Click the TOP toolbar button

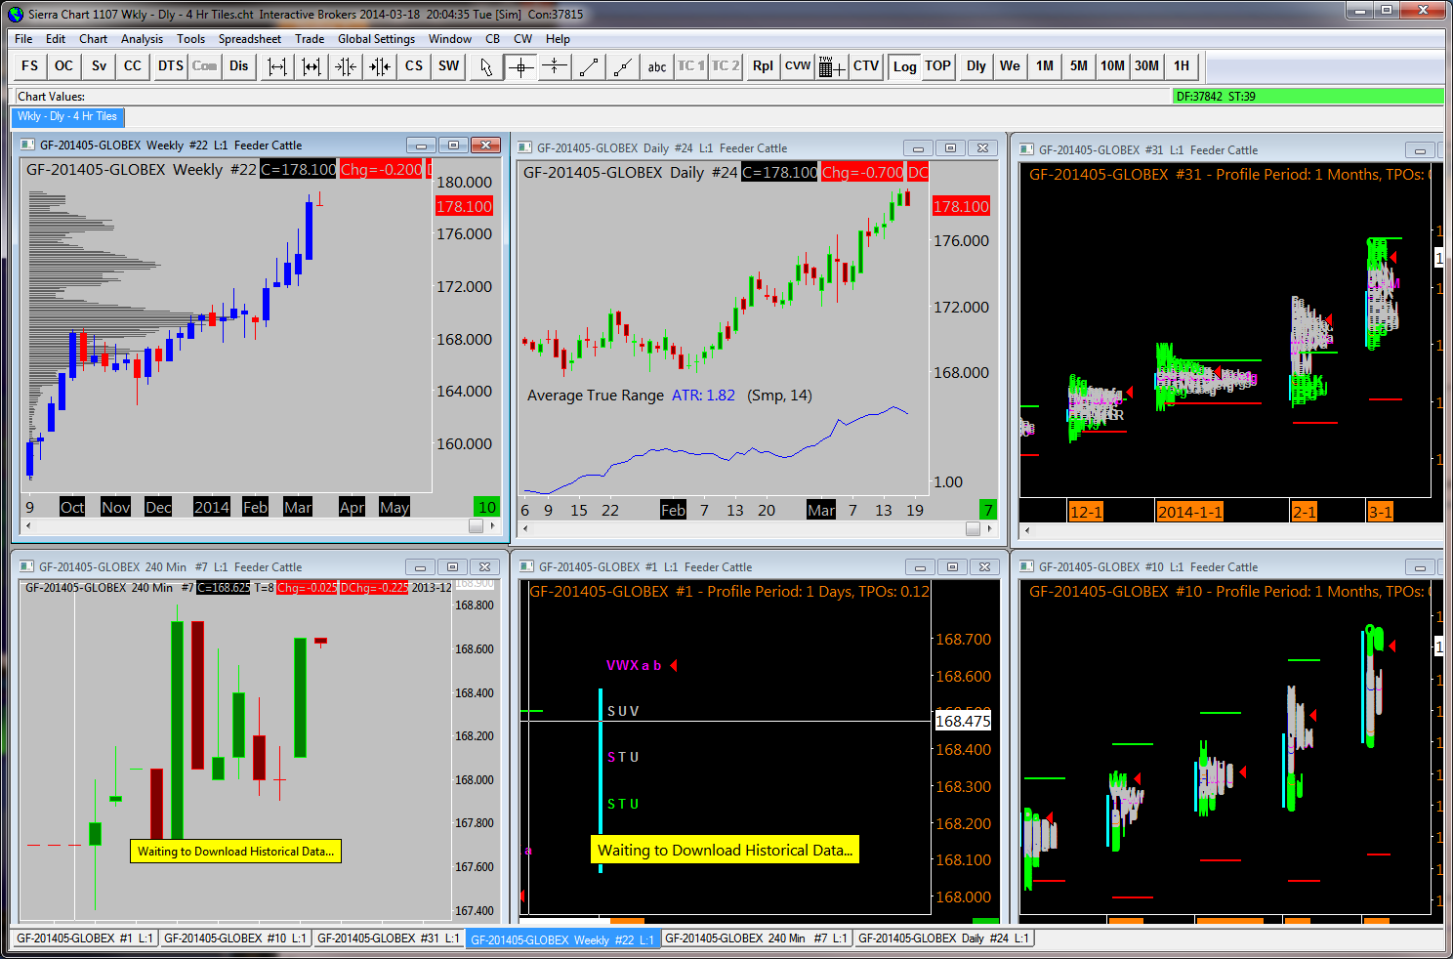pos(938,66)
